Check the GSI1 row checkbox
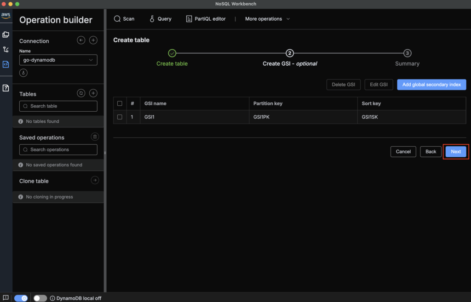The height and width of the screenshot is (302, 471). point(120,117)
